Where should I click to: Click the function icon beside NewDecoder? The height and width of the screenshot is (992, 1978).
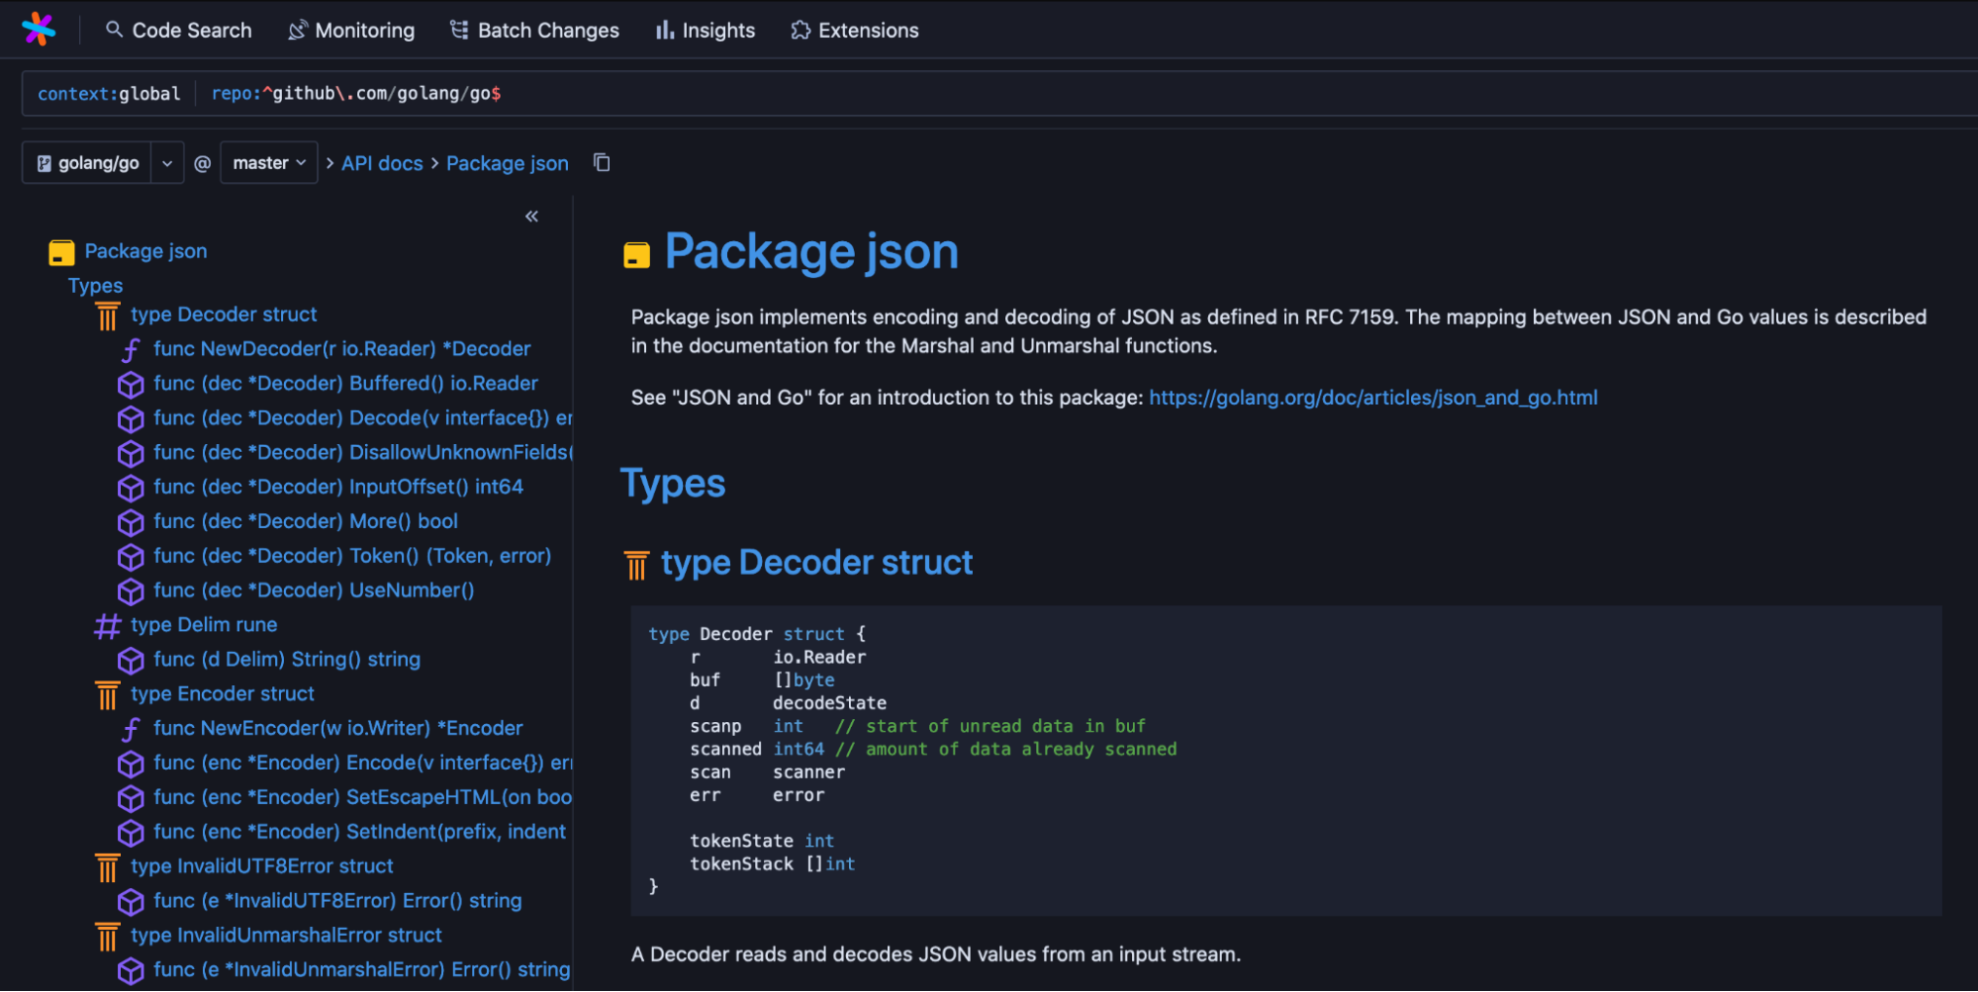click(131, 349)
